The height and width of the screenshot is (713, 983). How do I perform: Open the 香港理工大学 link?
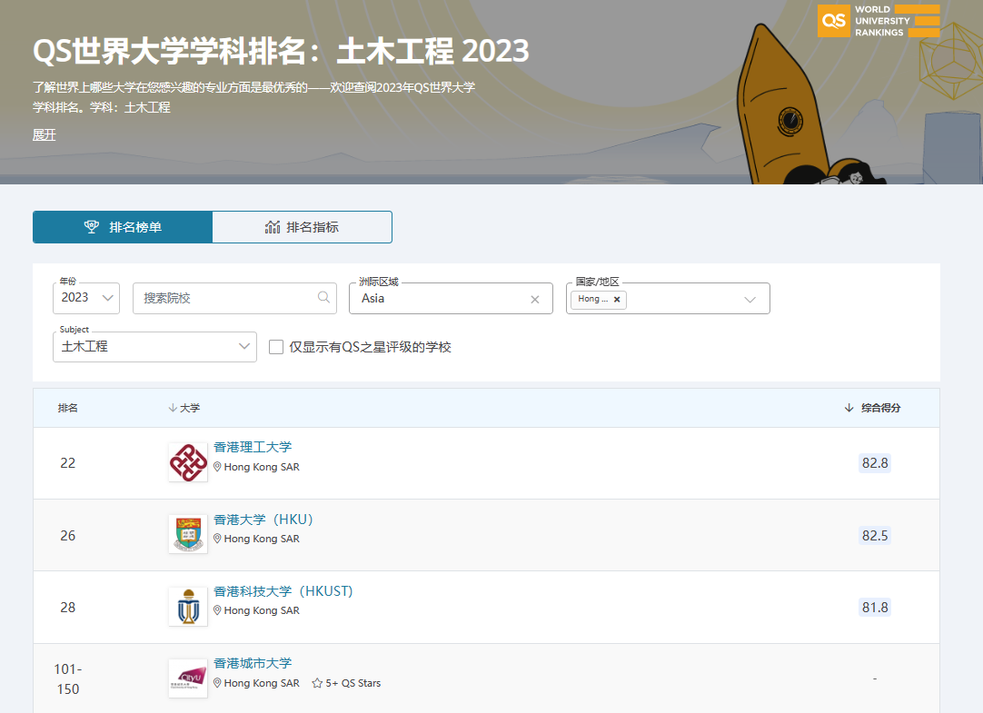253,447
